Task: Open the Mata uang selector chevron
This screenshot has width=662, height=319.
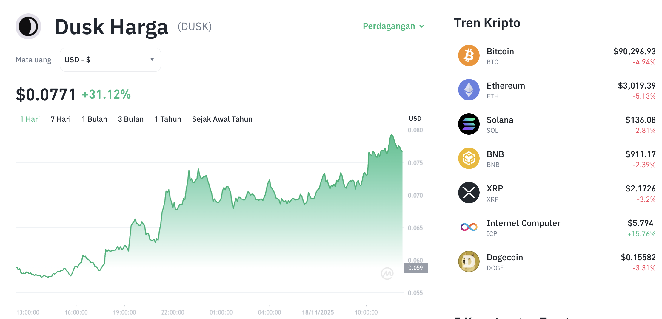Action: coord(152,59)
